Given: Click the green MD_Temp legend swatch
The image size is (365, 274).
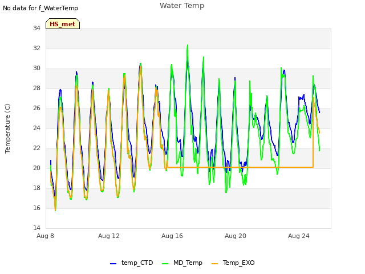Looking at the screenshot, I should [x=165, y=264].
